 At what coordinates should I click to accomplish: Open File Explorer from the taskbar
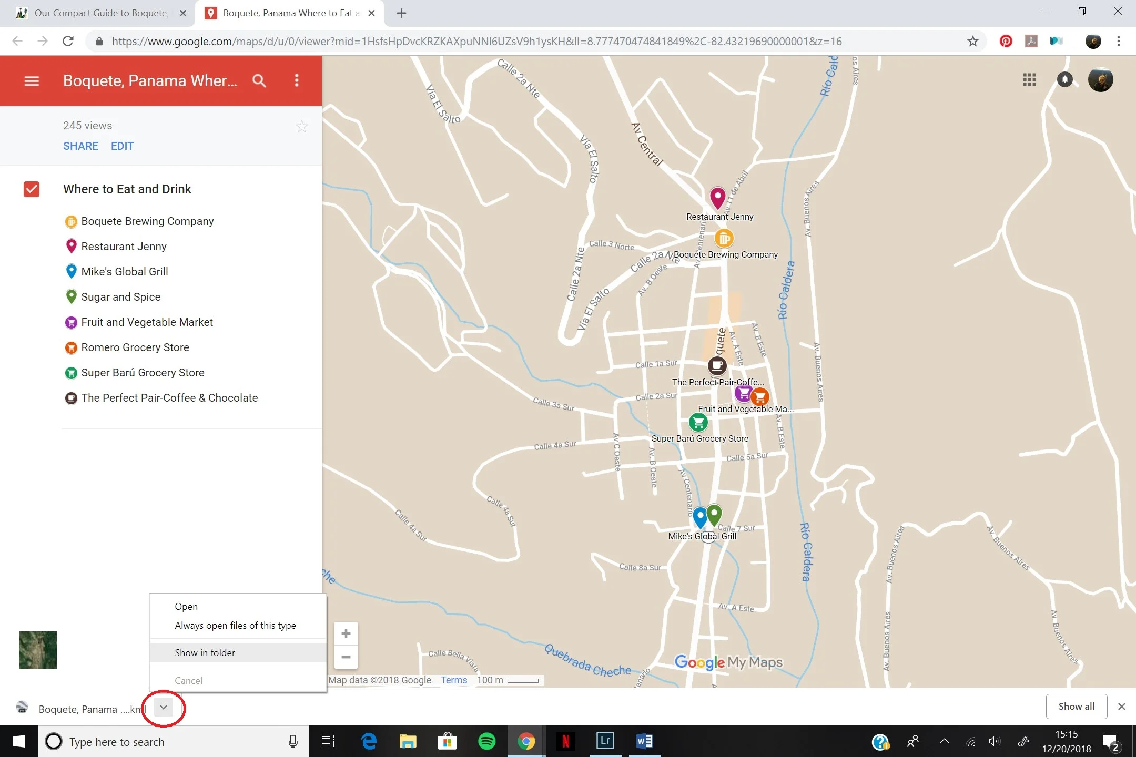point(408,742)
